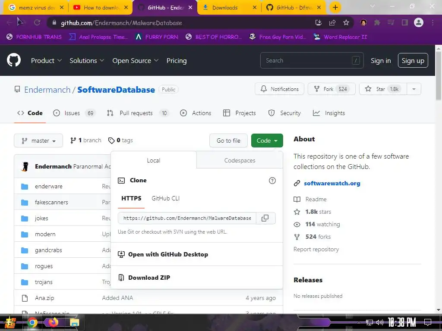The image size is (442, 331).
Task: Switch to the Pull requests tab
Action: tap(138, 113)
